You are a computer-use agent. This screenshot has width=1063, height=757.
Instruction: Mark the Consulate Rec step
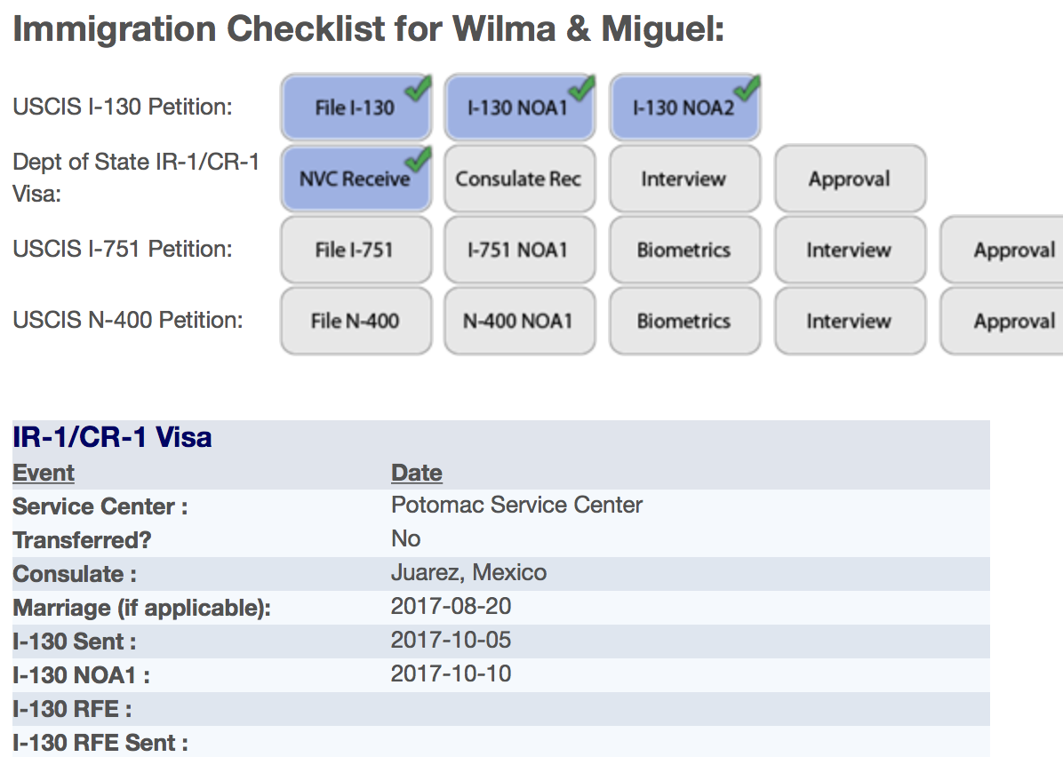[520, 179]
